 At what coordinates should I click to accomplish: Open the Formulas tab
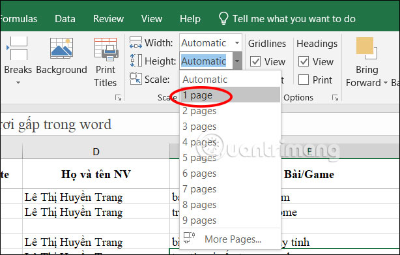(x=19, y=19)
